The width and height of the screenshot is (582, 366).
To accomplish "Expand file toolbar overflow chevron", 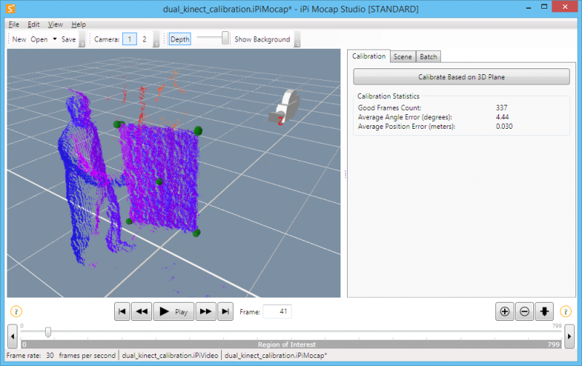I will 82,40.
